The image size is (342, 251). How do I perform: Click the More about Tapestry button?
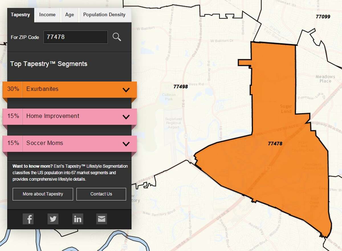pos(42,194)
